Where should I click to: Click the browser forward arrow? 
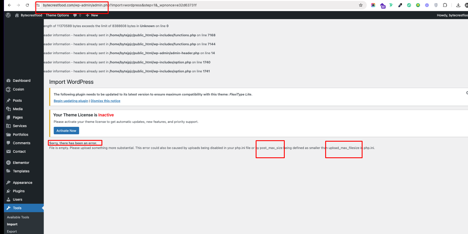point(19,5)
